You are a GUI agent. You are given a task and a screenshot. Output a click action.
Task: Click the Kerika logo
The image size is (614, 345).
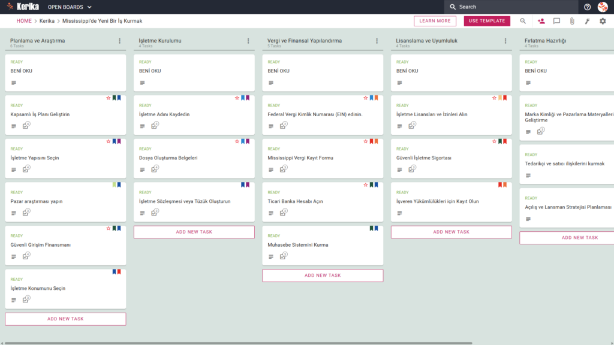[x=23, y=7]
